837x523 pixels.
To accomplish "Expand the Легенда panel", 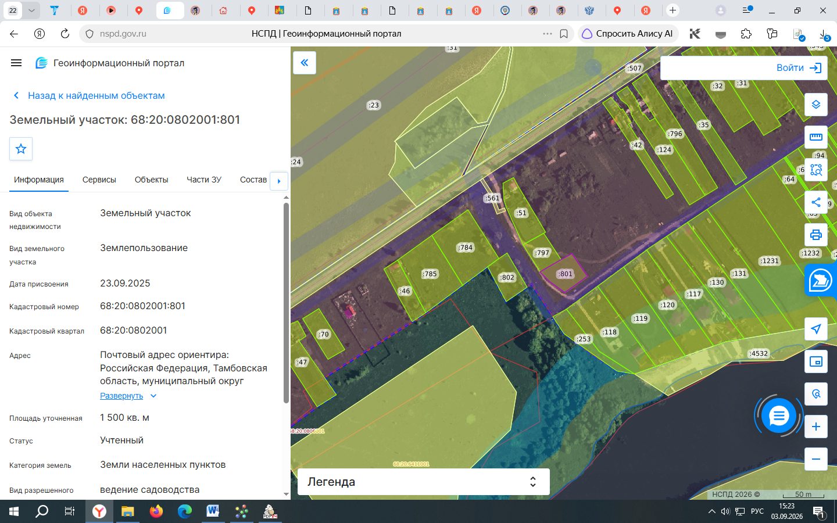I will point(423,482).
